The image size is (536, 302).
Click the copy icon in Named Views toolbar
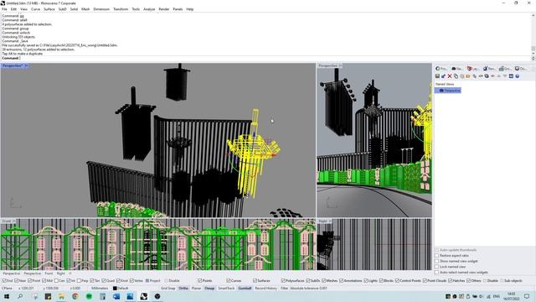456,76
